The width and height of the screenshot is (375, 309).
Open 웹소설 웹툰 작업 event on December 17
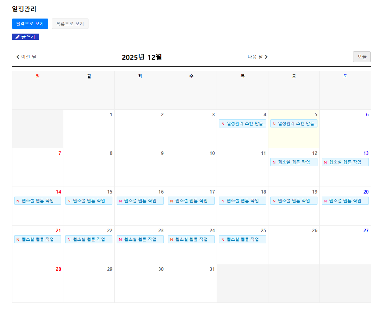[192, 201]
